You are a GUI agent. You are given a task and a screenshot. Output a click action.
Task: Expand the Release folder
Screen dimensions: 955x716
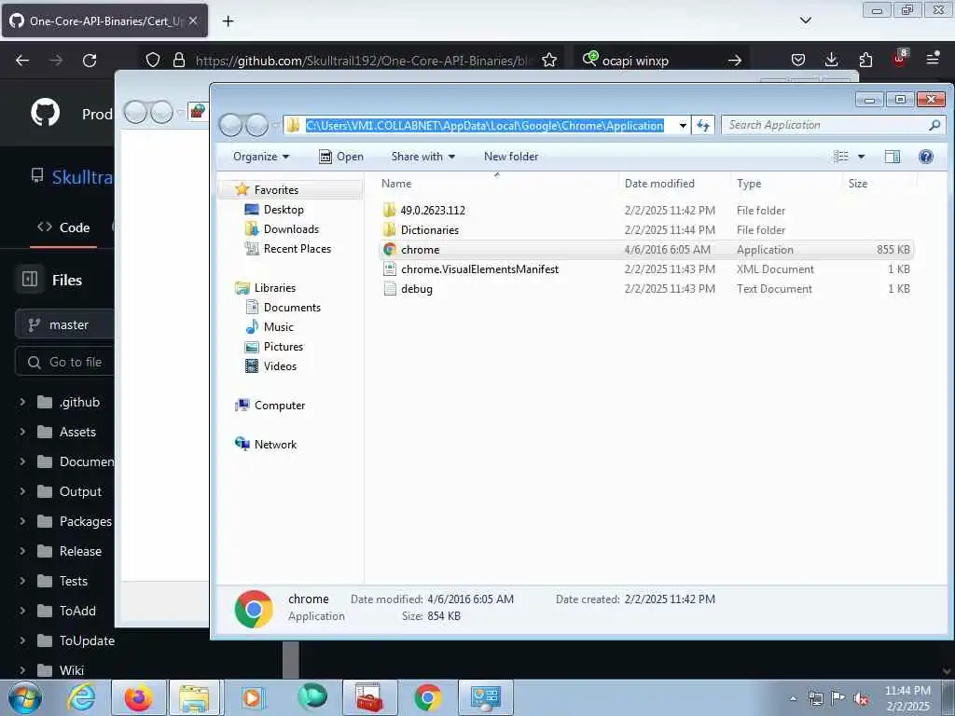click(22, 551)
